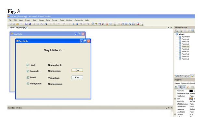Toggle the Kannada checkbox
218x118 pixels.
click(x=28, y=71)
